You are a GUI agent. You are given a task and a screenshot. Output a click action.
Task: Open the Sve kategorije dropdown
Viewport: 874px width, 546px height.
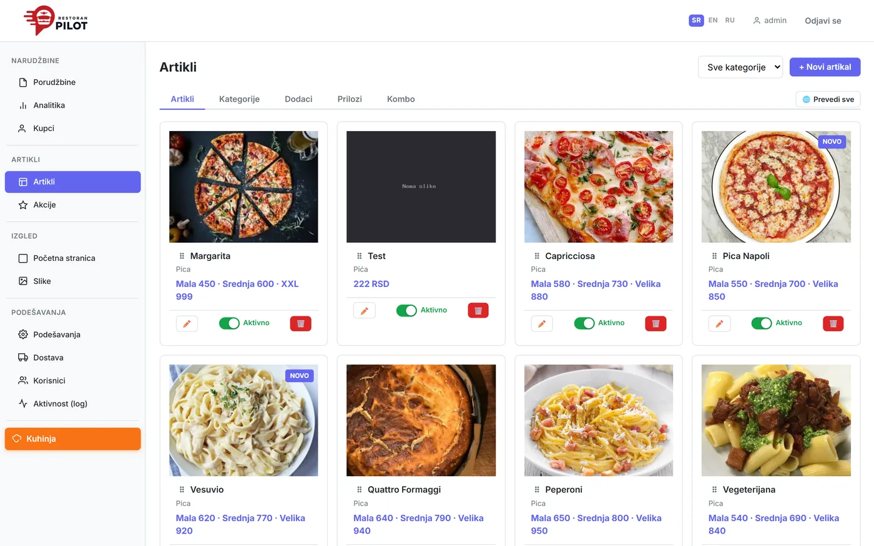point(740,67)
